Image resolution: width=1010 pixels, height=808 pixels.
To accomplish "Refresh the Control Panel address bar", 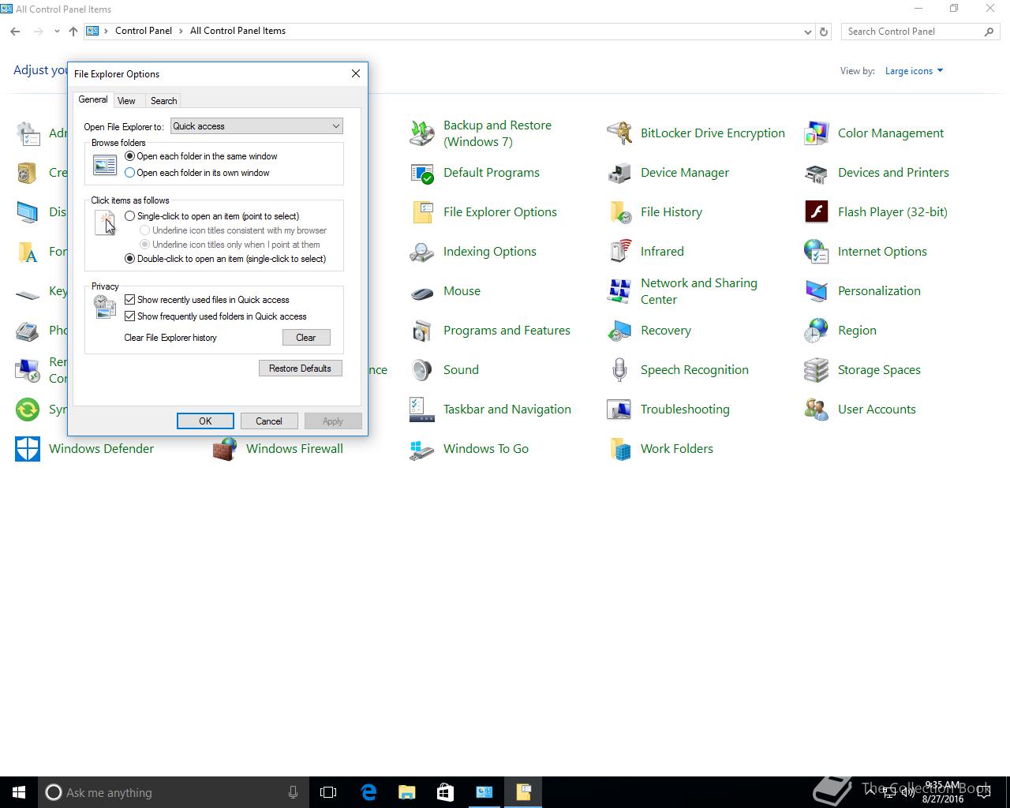I will point(824,32).
